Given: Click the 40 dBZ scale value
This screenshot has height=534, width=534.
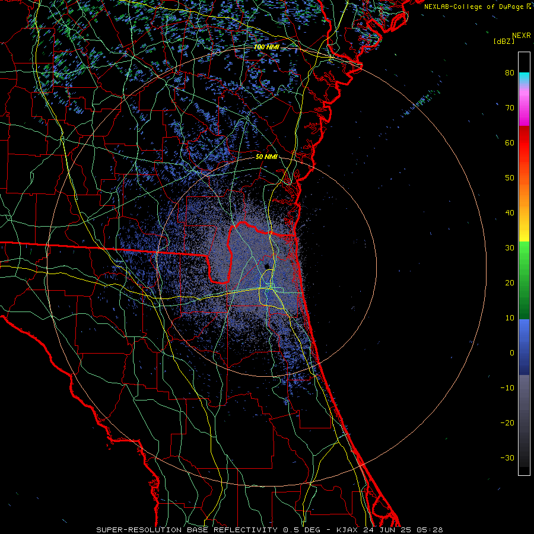Looking at the screenshot, I should click(510, 213).
